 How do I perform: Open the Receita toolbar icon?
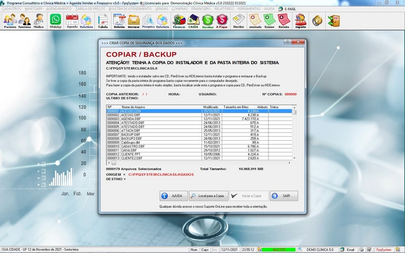click(284, 21)
